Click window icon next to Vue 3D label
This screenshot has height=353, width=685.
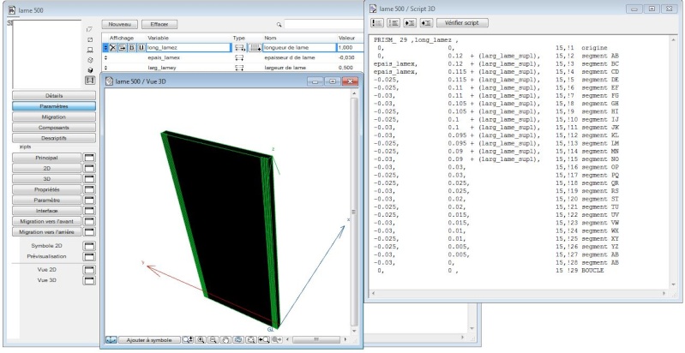tap(89, 280)
